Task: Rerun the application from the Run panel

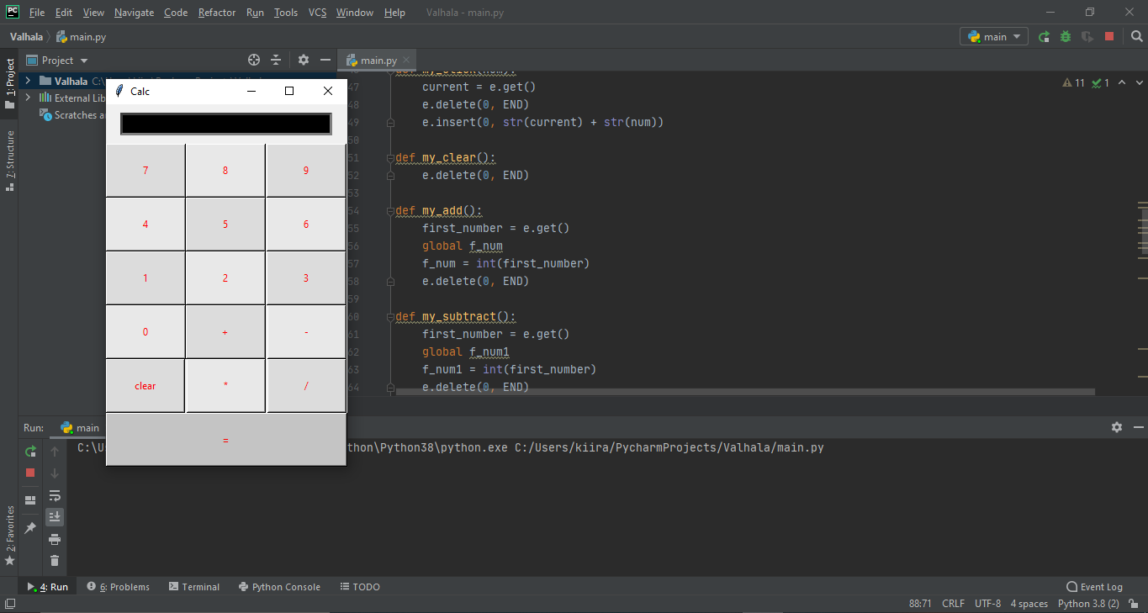Action: pyautogui.click(x=29, y=451)
